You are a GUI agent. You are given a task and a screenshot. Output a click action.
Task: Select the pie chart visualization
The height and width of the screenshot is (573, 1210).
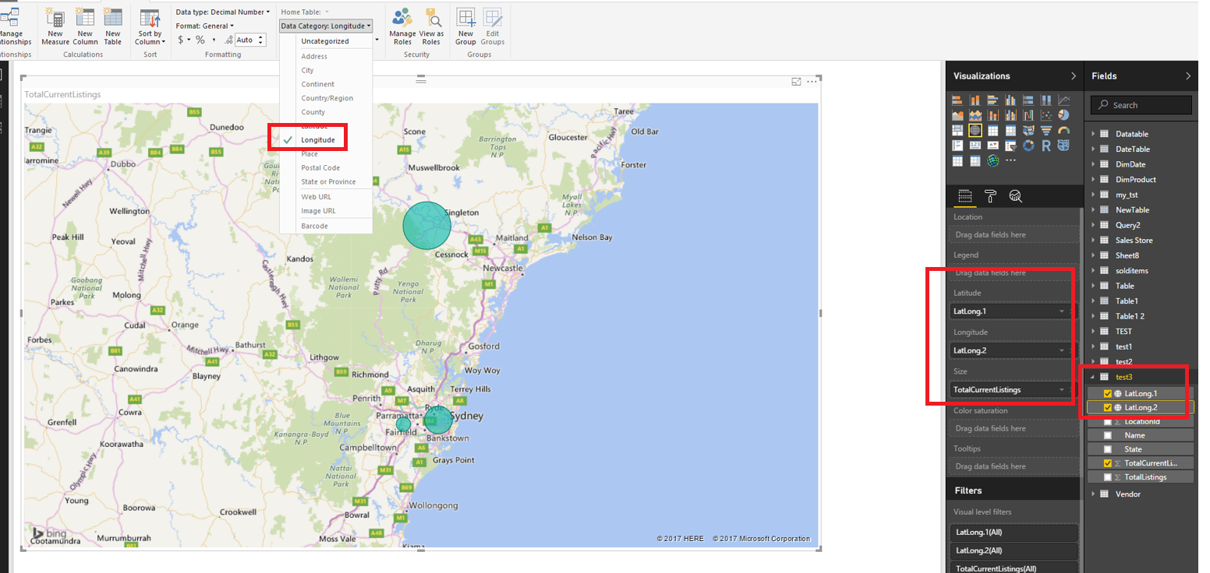[1064, 115]
